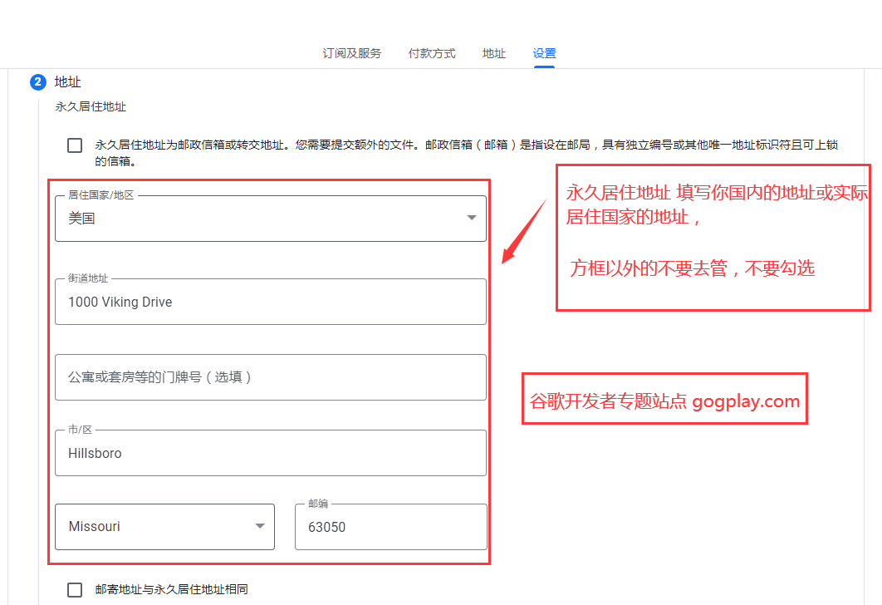The height and width of the screenshot is (605, 882).
Task: Open the 订阅及服务 tab
Action: 351,53
